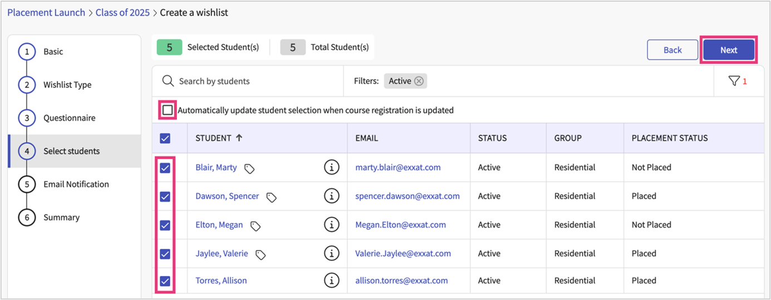Click the tag icon next to Dawson, Spencer
771x300 pixels.
tap(271, 197)
